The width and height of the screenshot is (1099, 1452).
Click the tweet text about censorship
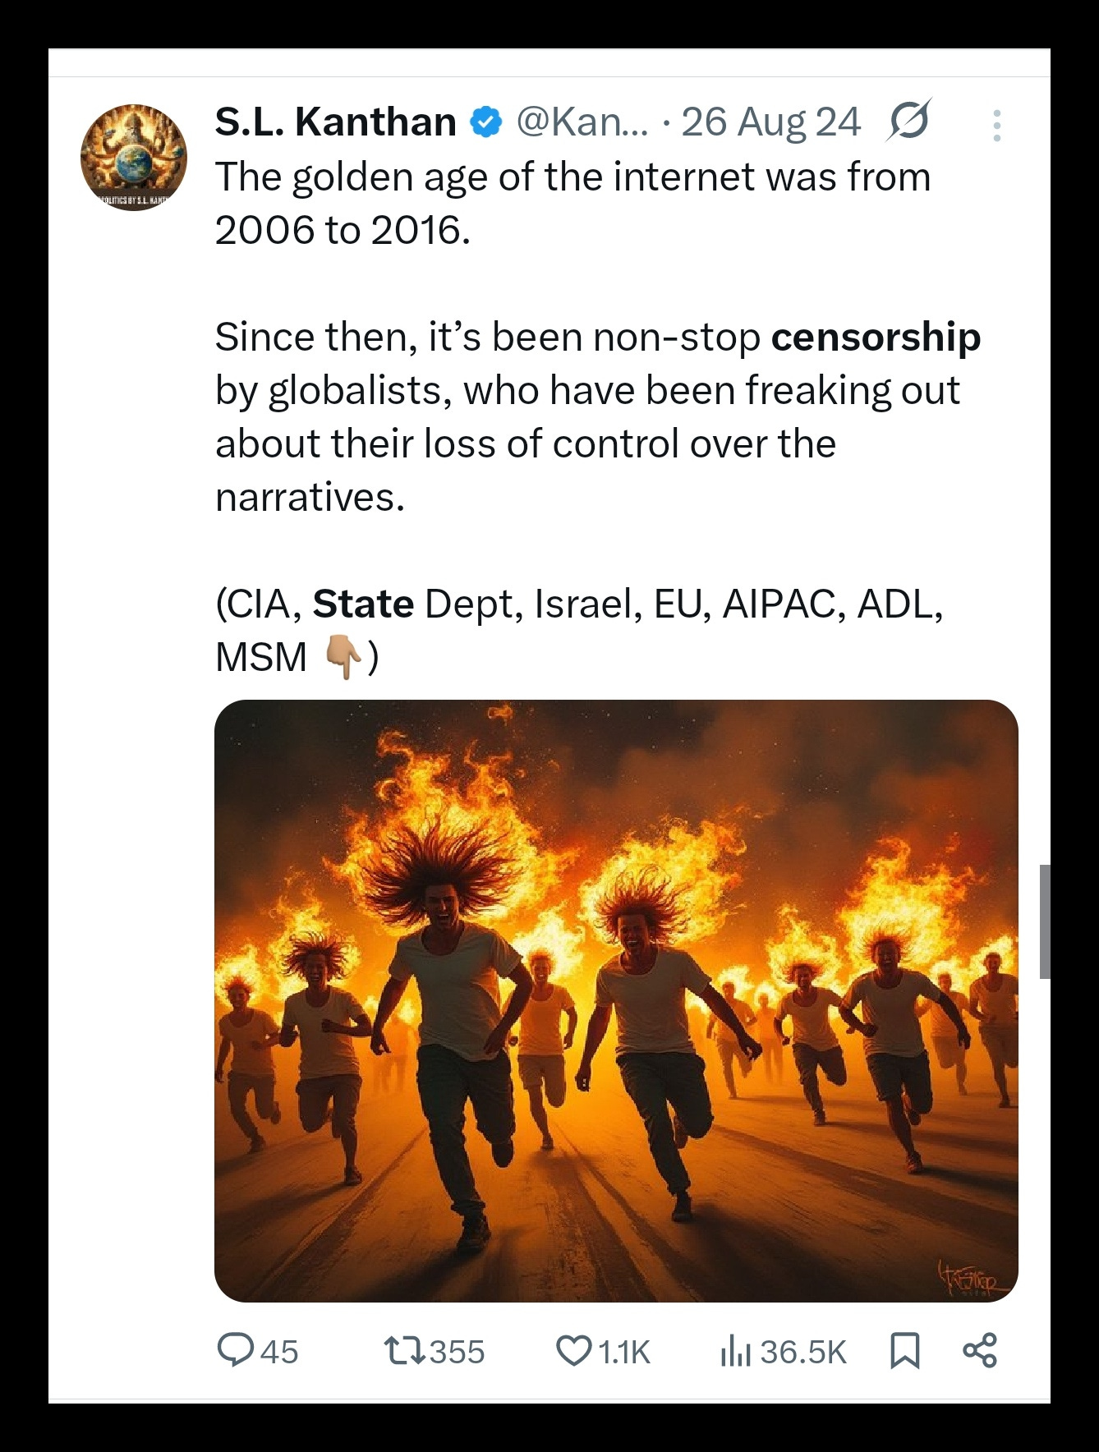point(598,416)
